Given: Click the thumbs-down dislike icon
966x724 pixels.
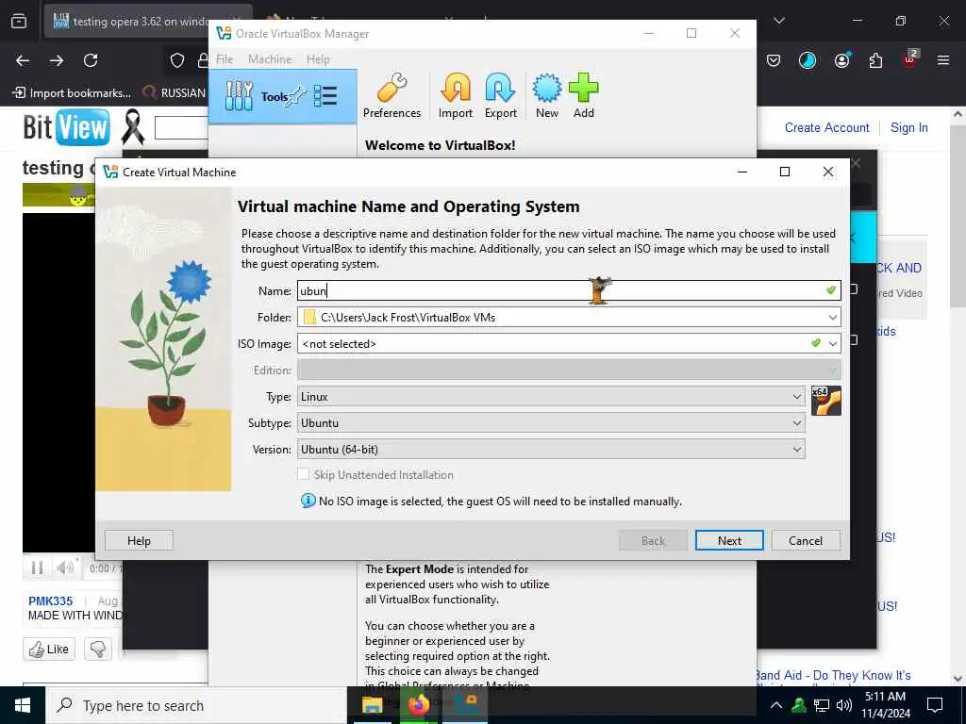Looking at the screenshot, I should (98, 649).
